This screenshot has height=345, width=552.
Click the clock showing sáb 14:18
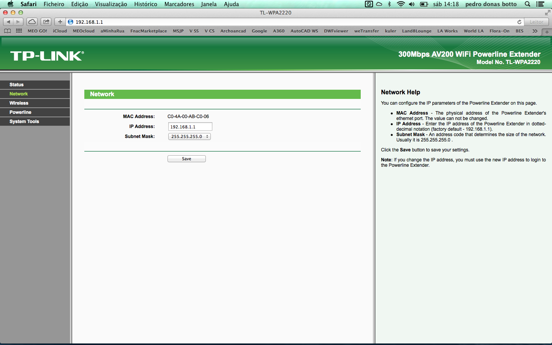pos(446,4)
